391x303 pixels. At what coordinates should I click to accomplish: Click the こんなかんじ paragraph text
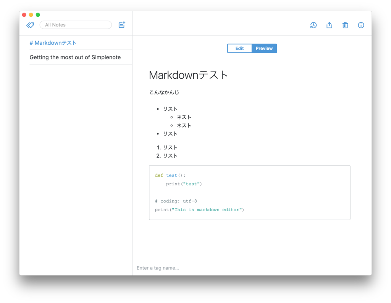[164, 92]
